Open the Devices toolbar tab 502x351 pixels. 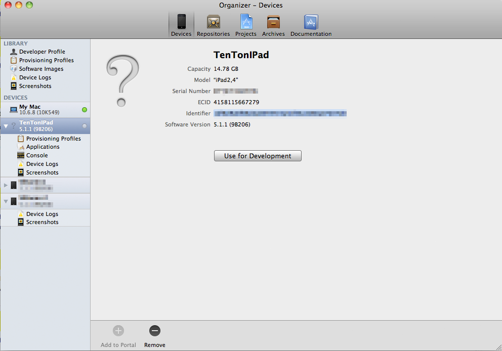(181, 26)
